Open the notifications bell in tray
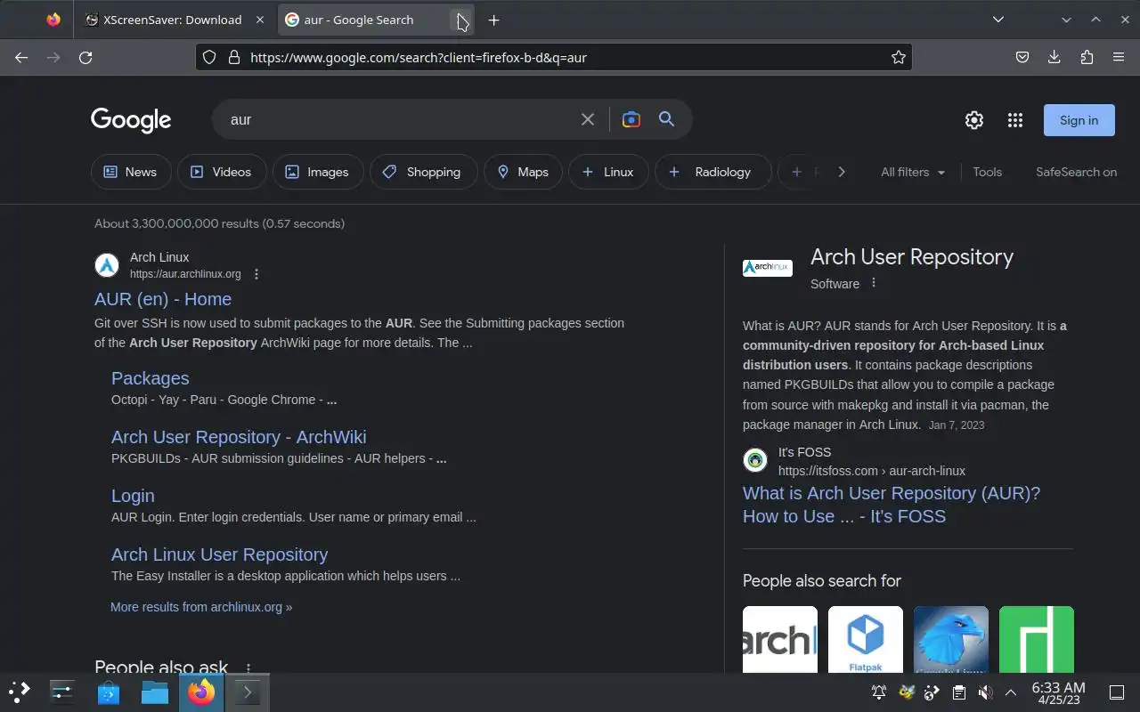This screenshot has width=1140, height=712. [879, 692]
